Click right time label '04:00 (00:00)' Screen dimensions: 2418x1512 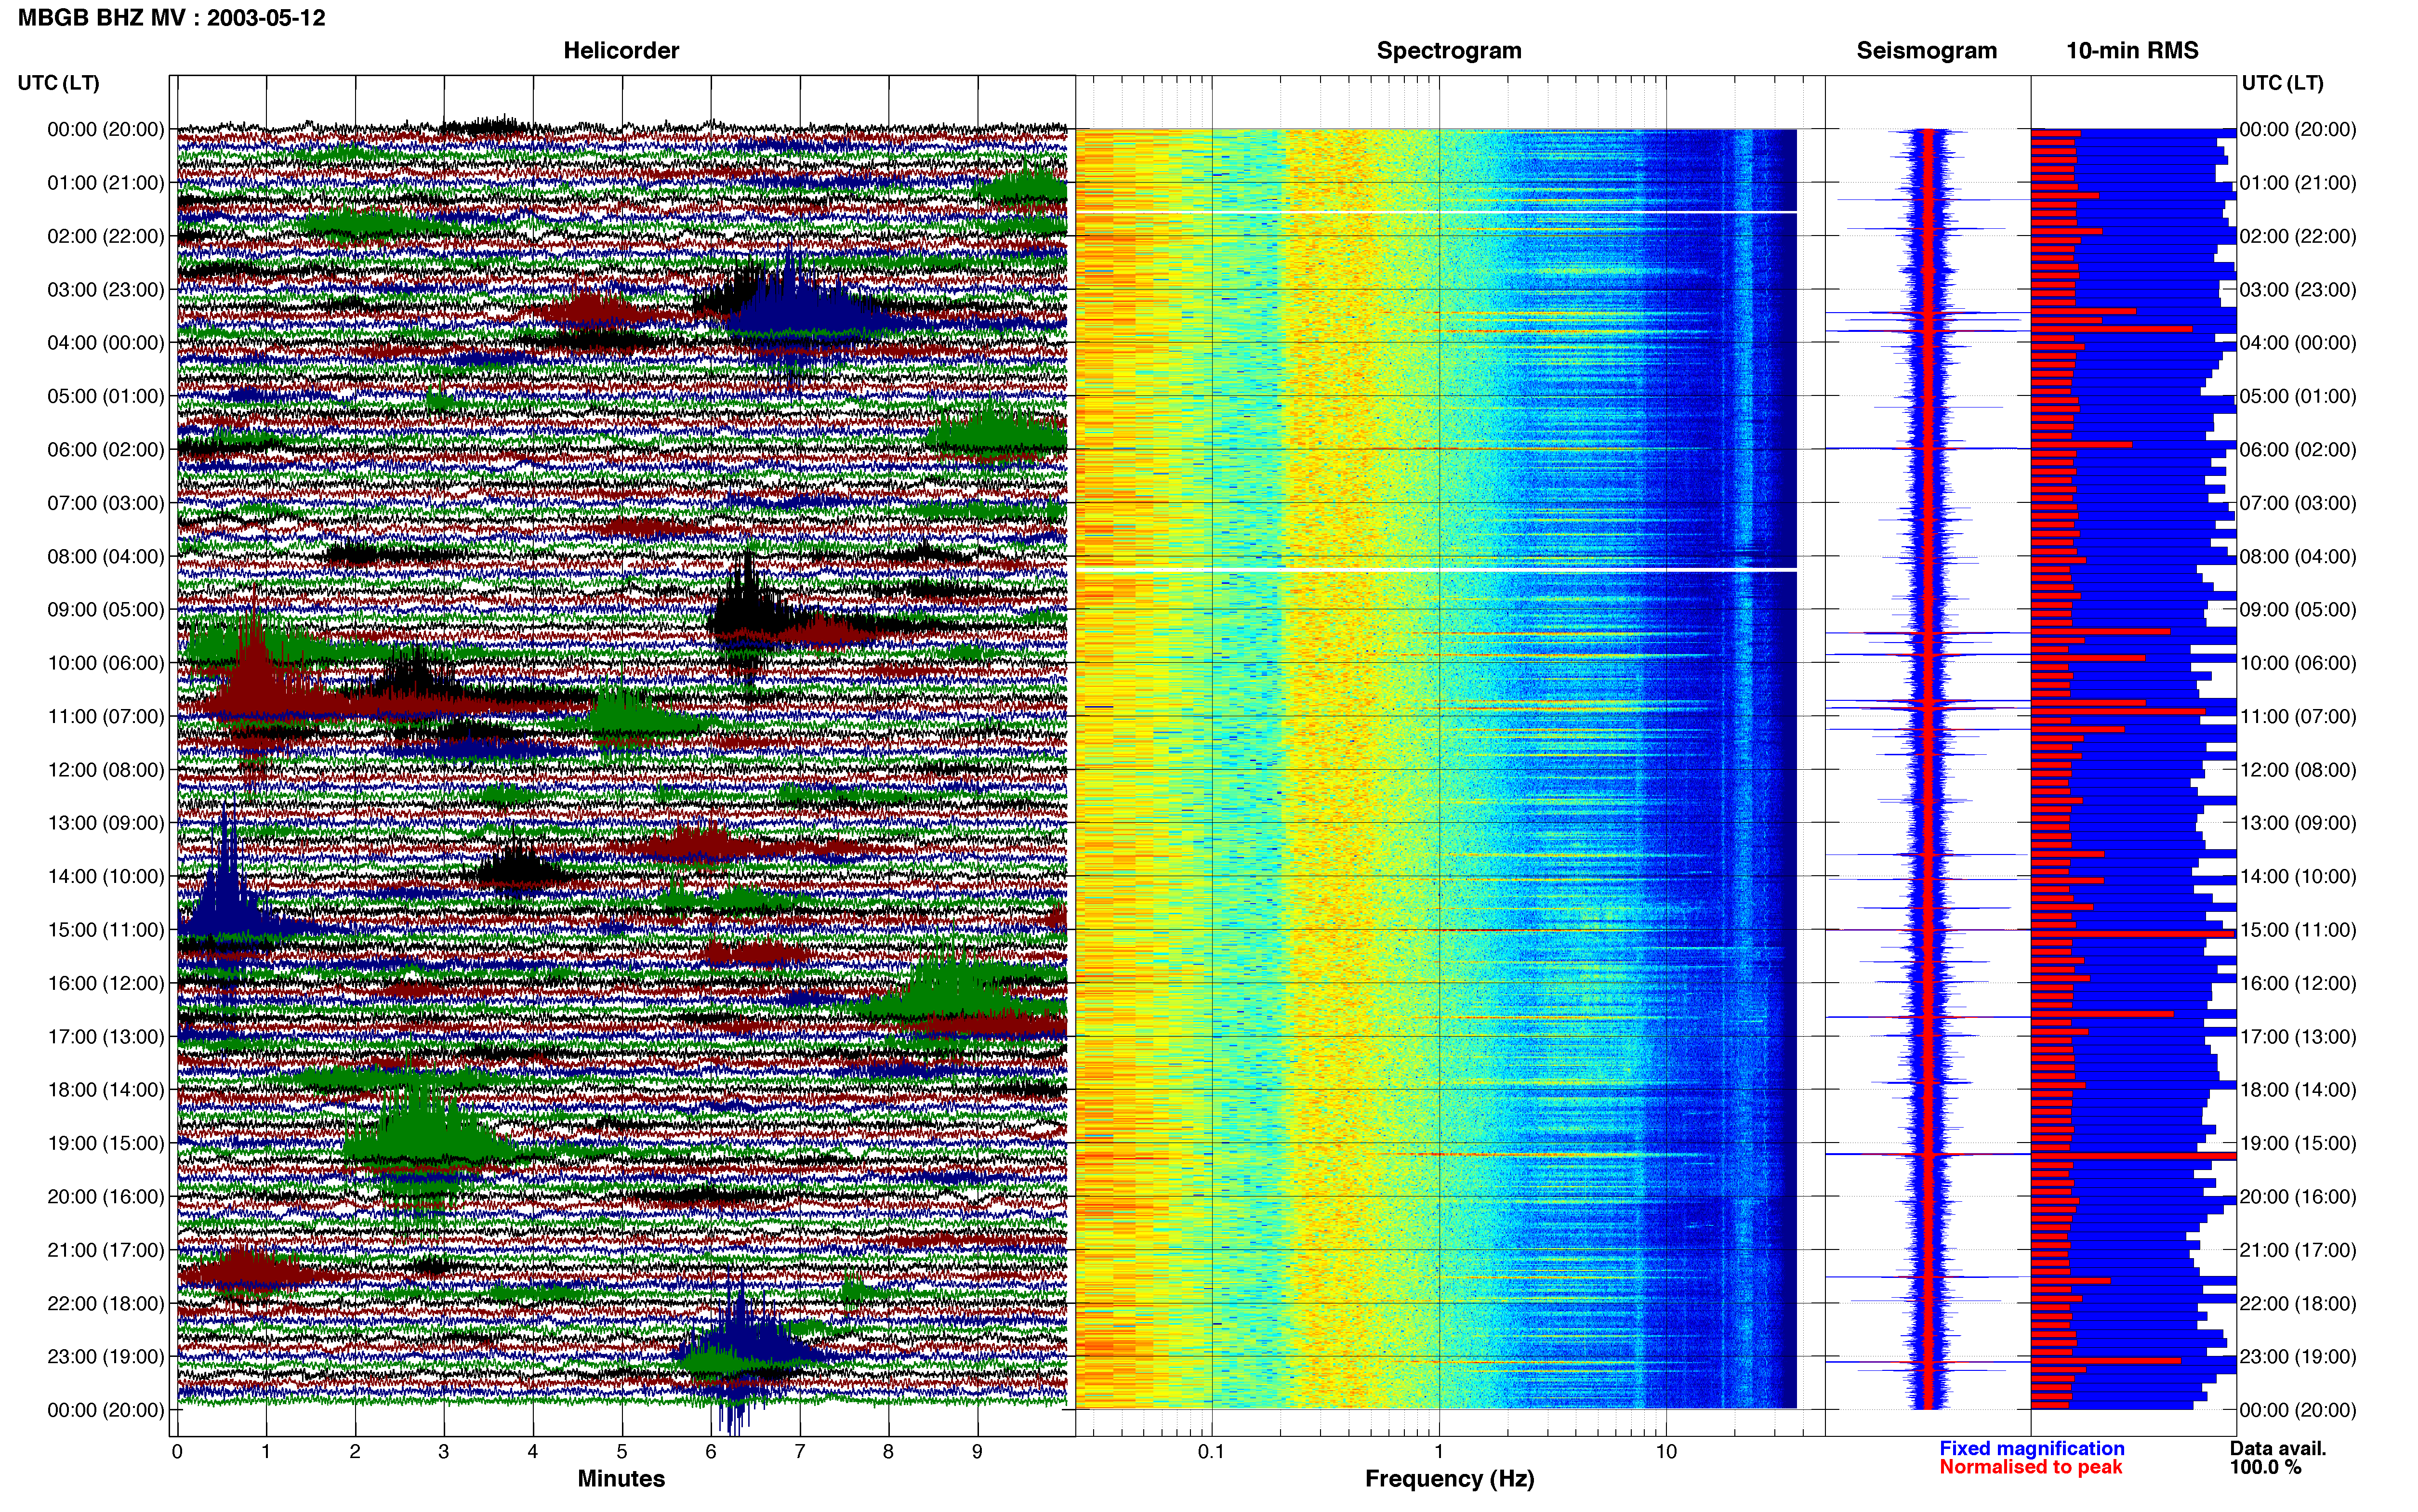click(x=2298, y=342)
